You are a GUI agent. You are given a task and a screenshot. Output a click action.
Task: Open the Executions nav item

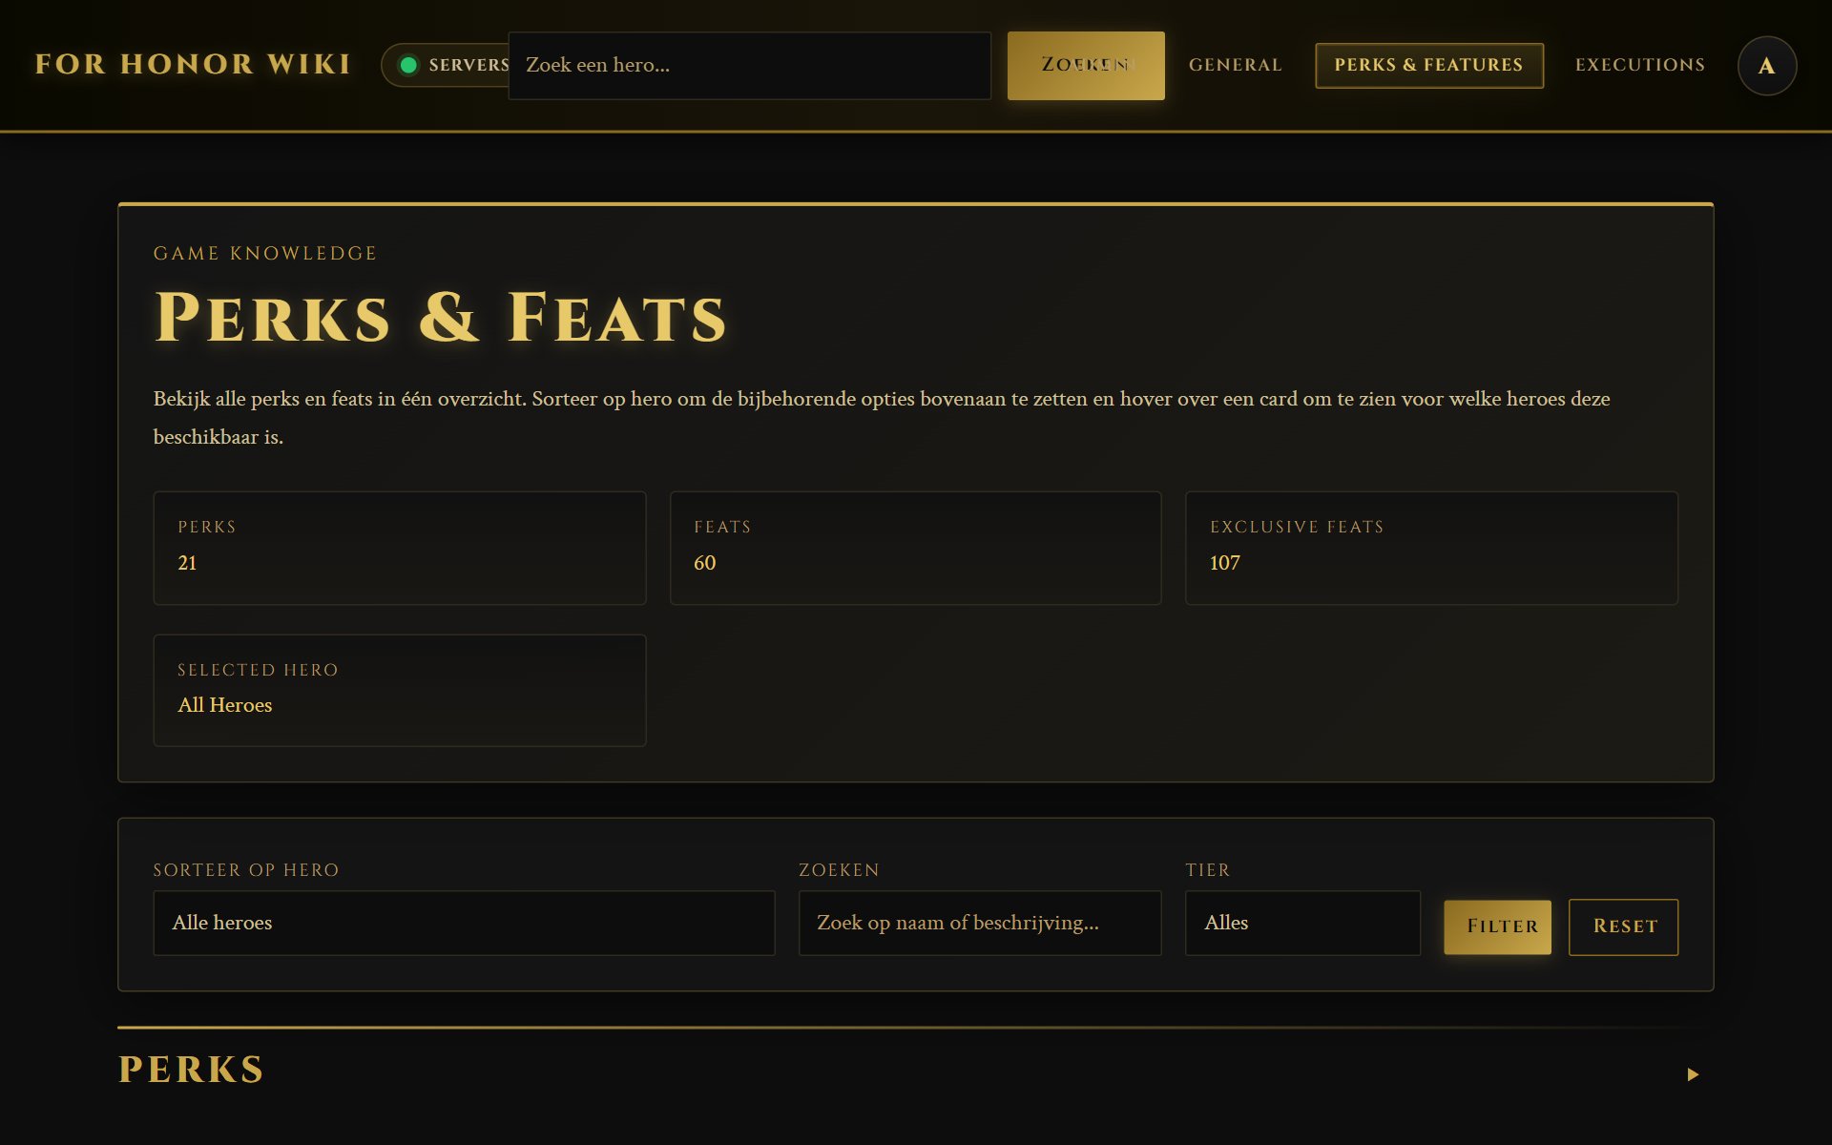[1639, 65]
